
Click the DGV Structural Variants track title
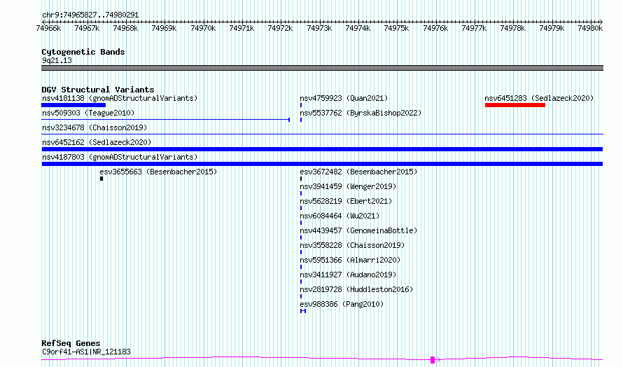point(98,90)
